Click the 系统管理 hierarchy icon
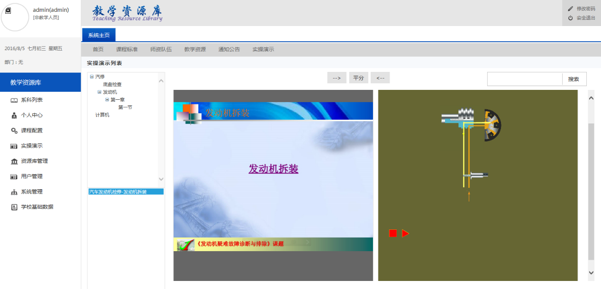 click(14, 192)
